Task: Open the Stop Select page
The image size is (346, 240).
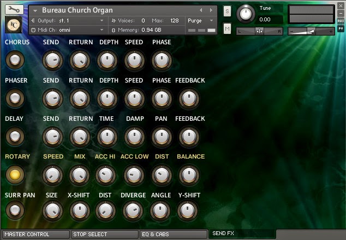Action: click(104, 235)
